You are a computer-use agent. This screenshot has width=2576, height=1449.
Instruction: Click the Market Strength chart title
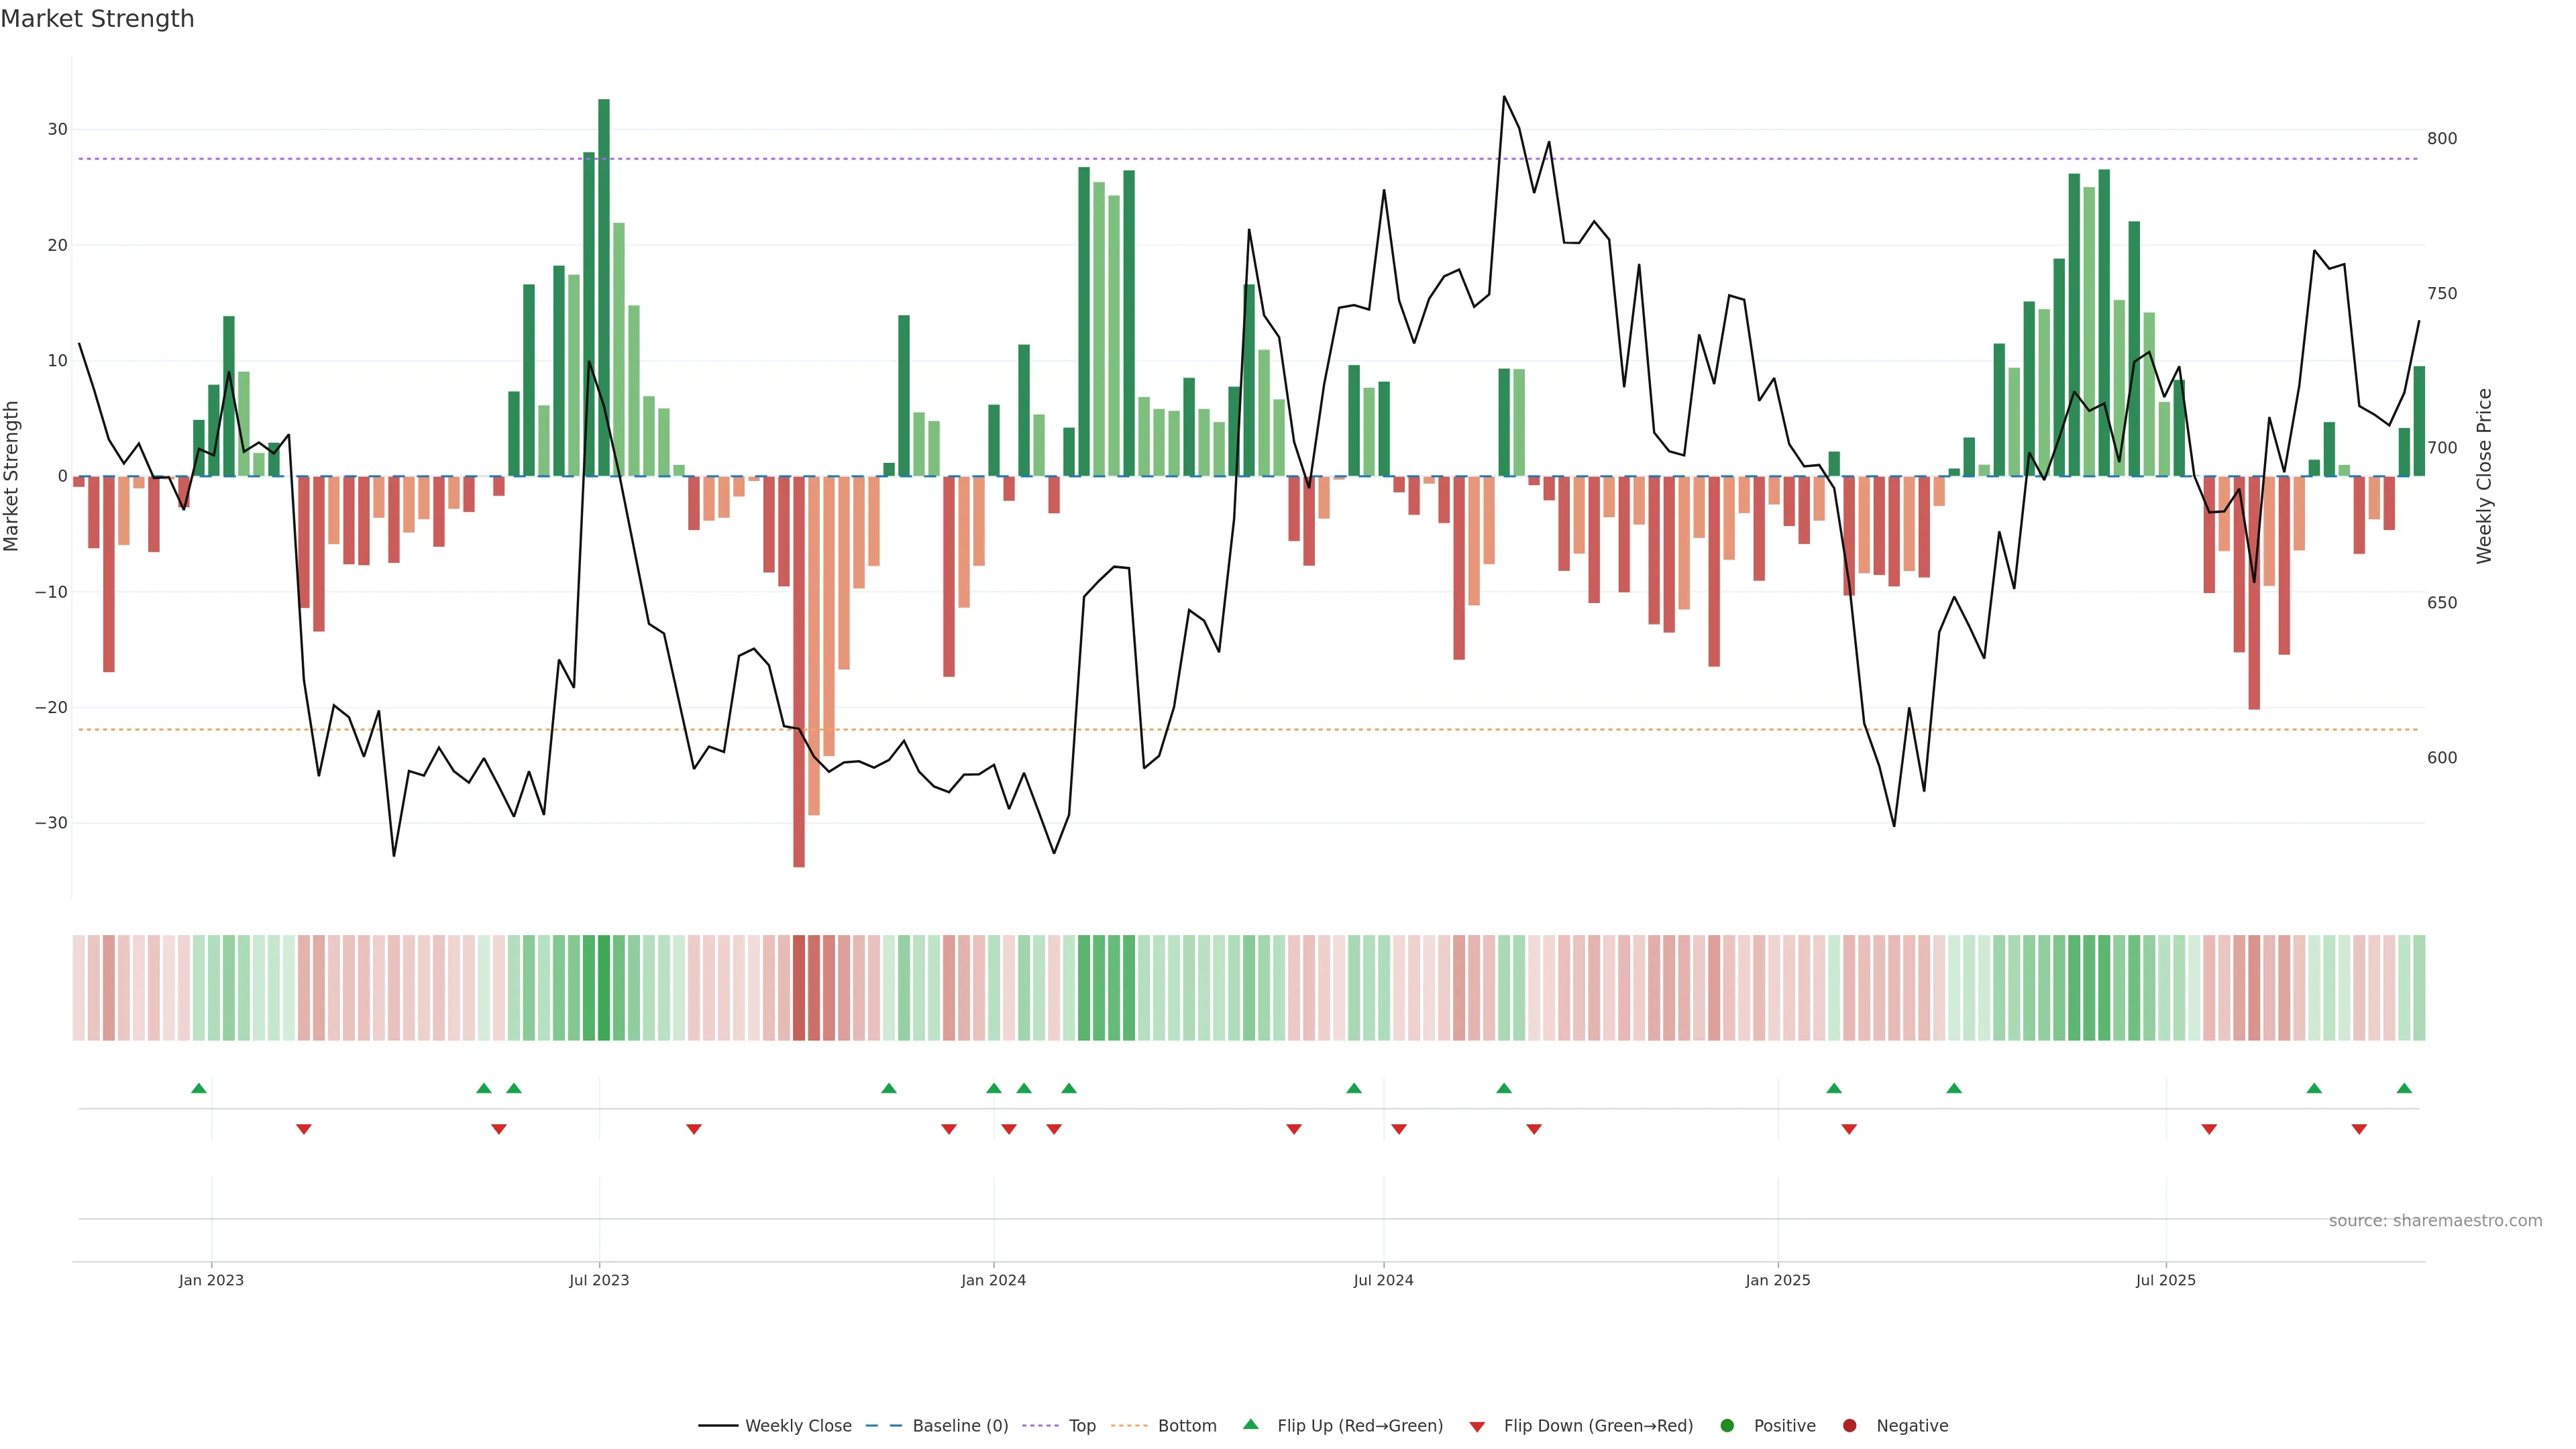point(97,19)
